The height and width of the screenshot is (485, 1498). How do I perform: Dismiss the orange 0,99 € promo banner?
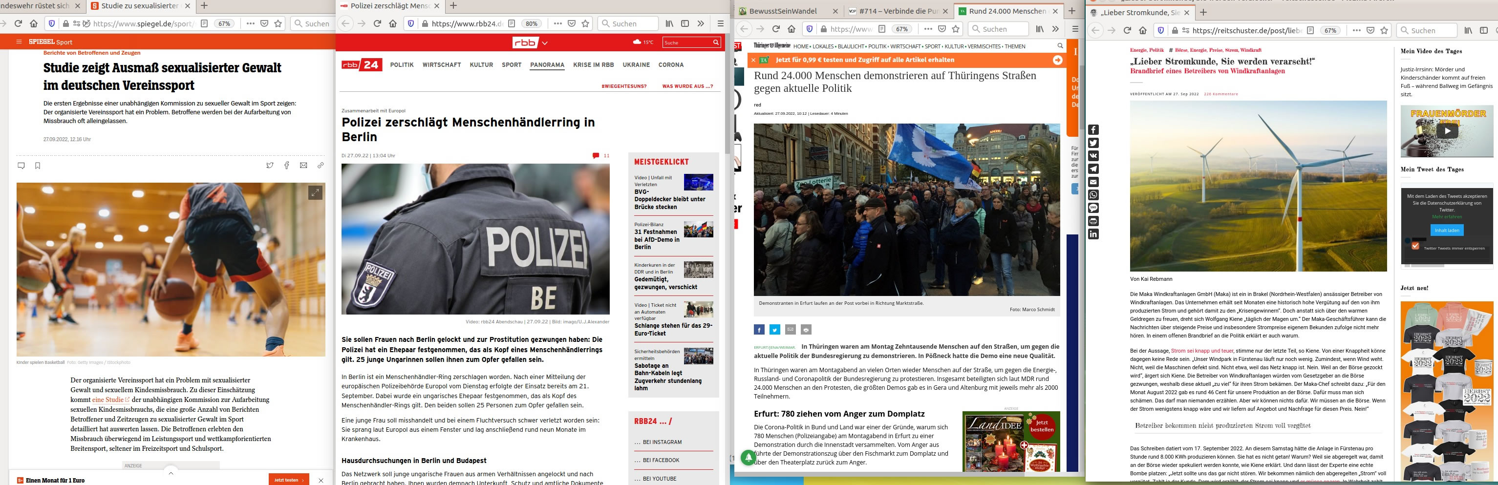(x=753, y=60)
